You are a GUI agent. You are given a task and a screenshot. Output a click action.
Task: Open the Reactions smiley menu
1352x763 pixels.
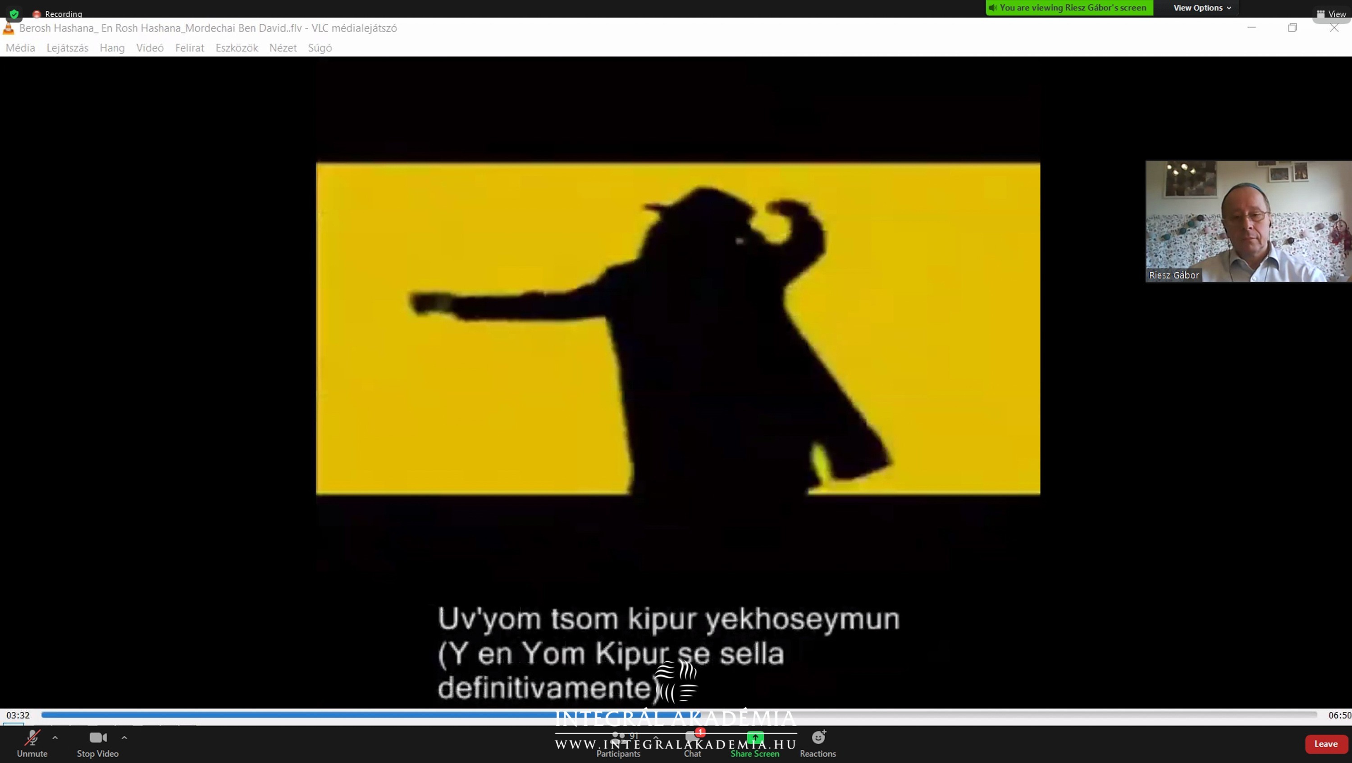click(818, 745)
